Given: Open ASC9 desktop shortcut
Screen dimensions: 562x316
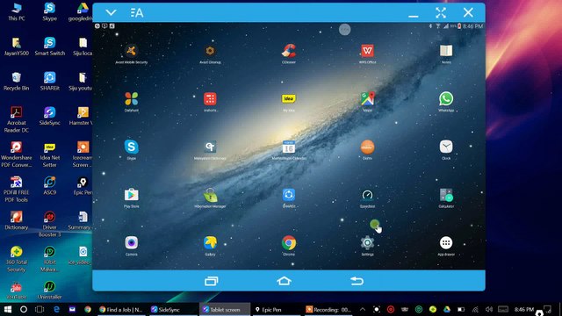Looking at the screenshot, I should click(49, 186).
